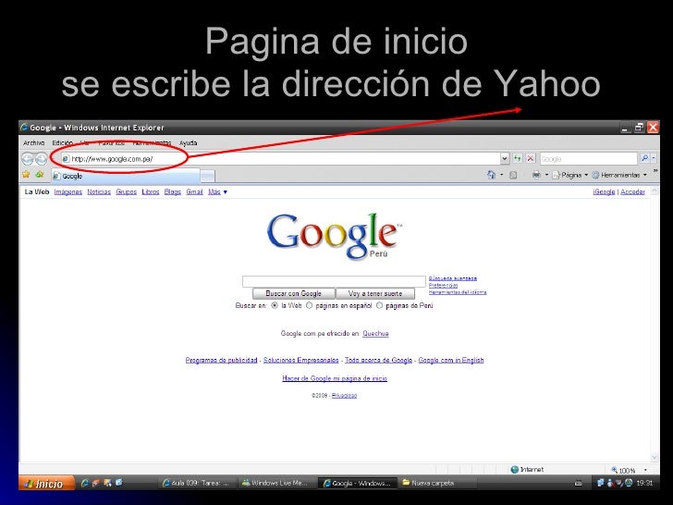Open command bar overflow chevron
The height and width of the screenshot is (505, 673).
655,171
